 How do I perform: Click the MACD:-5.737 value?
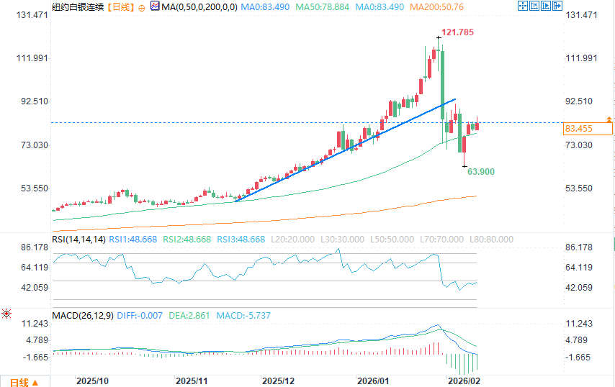click(243, 315)
